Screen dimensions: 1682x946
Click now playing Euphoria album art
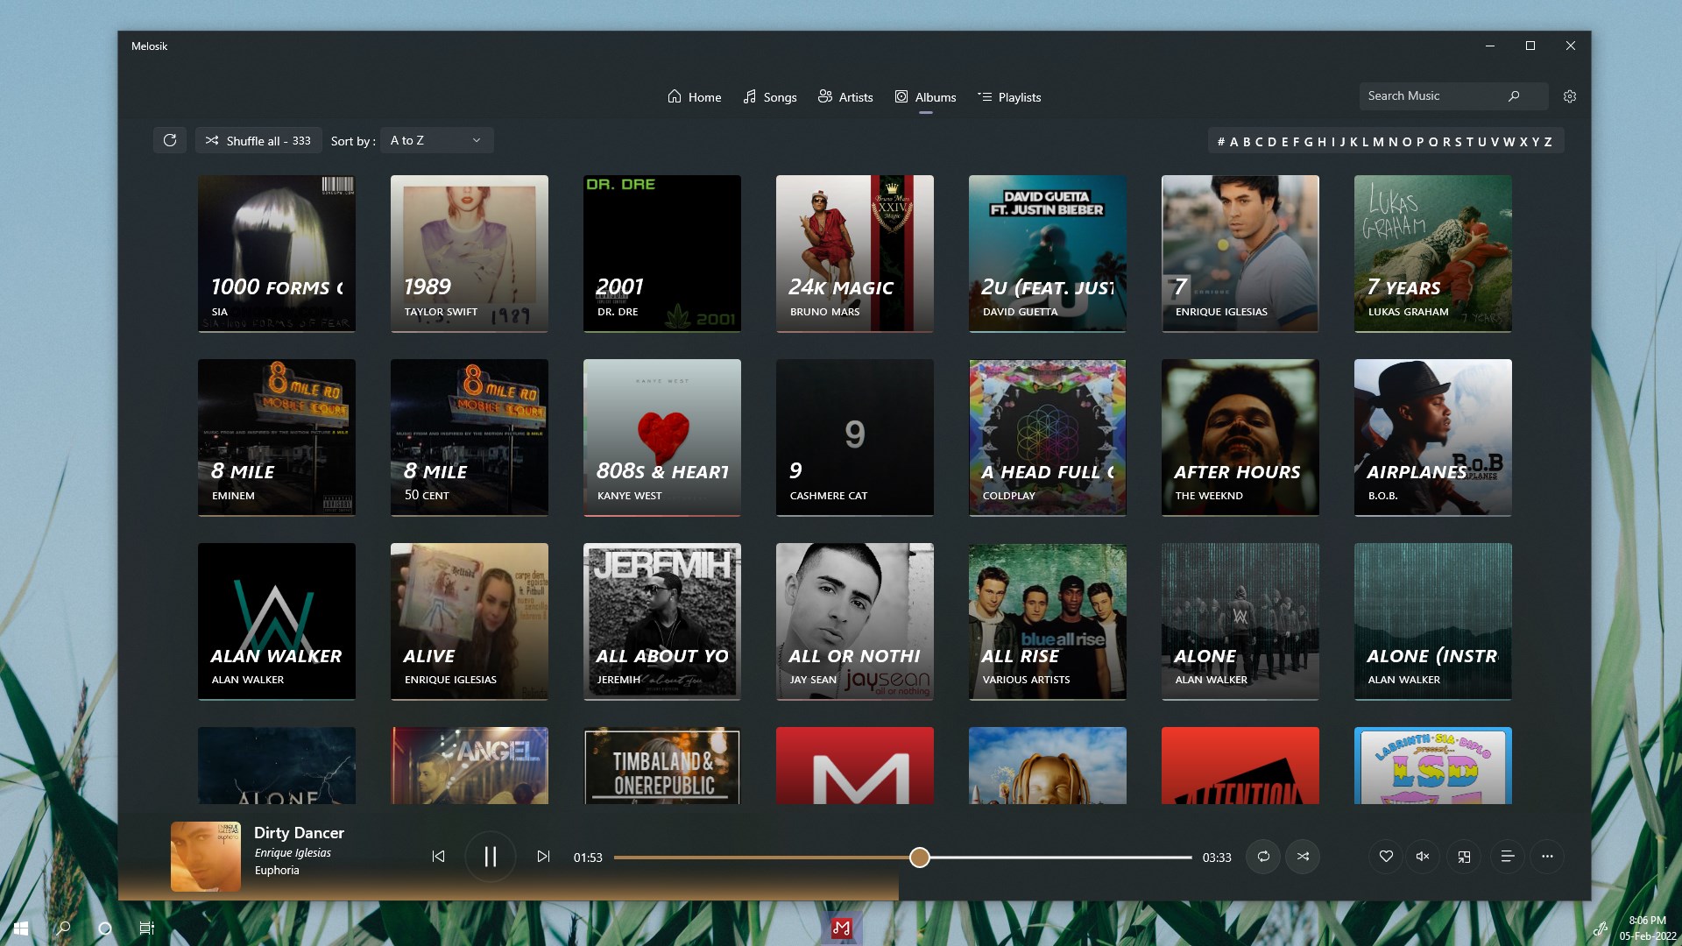[x=206, y=856]
